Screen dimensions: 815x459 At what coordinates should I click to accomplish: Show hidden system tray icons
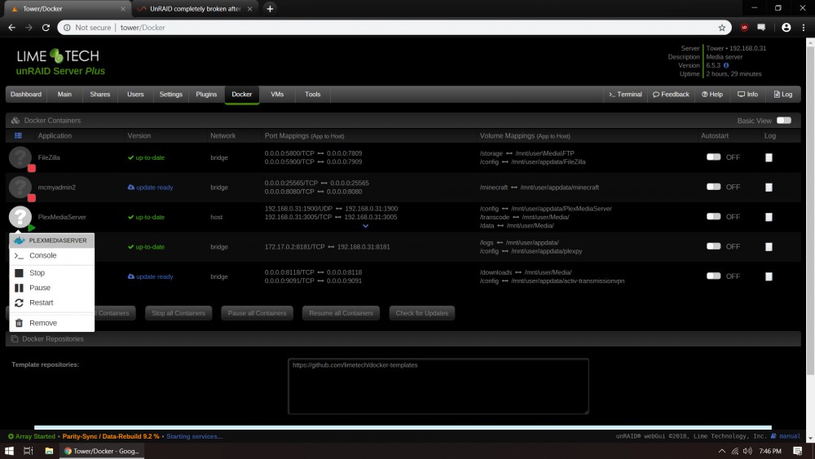coord(721,451)
